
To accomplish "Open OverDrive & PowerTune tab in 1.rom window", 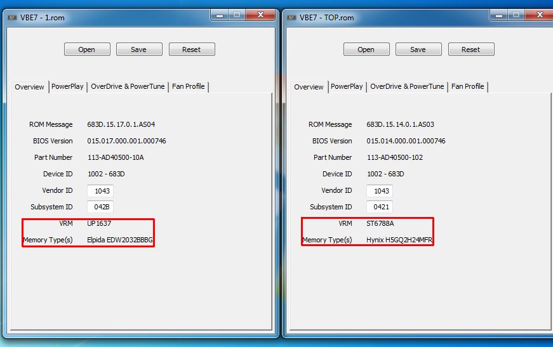I will click(128, 86).
